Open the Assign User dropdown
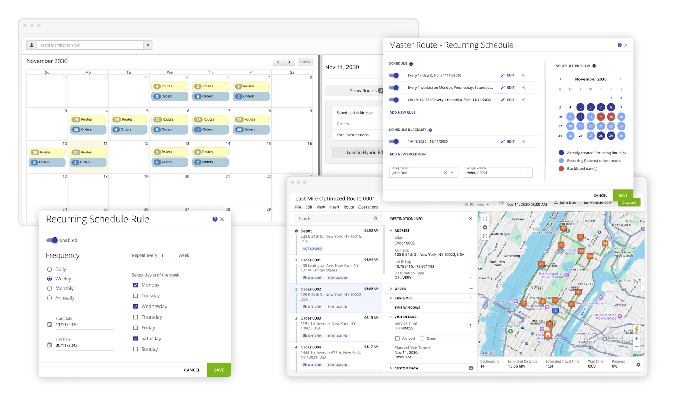Image resolution: width=676 pixels, height=395 pixels. [452, 173]
